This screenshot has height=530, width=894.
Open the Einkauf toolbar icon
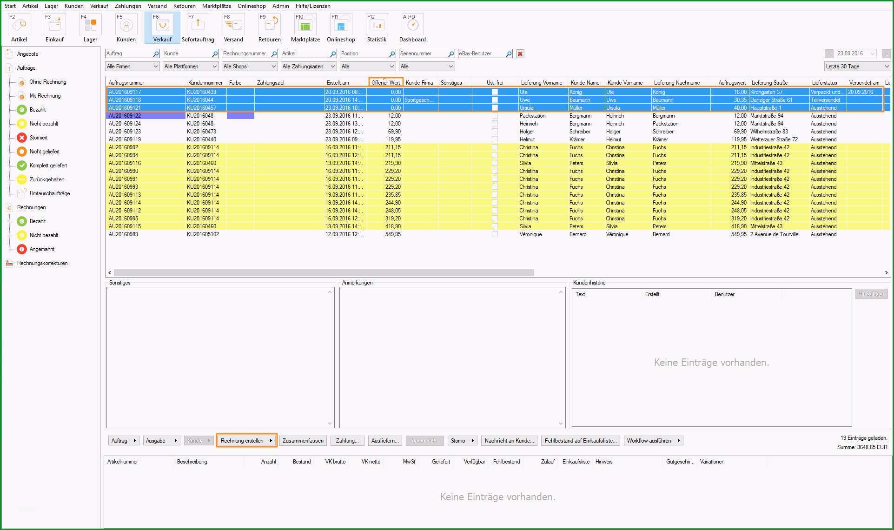pos(55,28)
